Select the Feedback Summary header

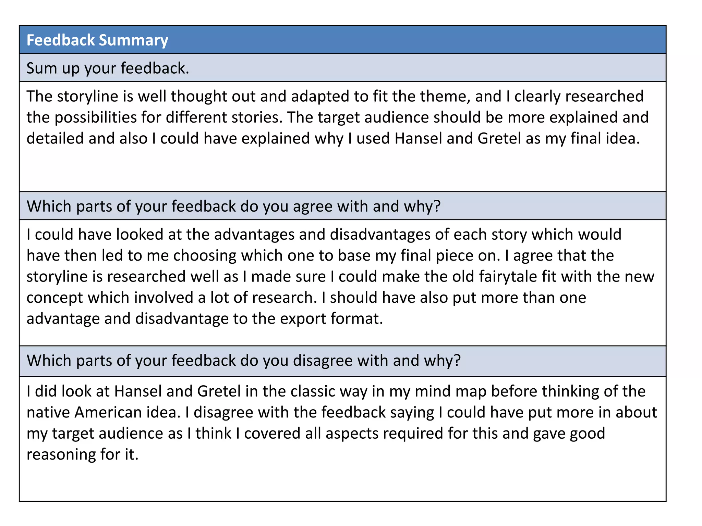coord(342,40)
